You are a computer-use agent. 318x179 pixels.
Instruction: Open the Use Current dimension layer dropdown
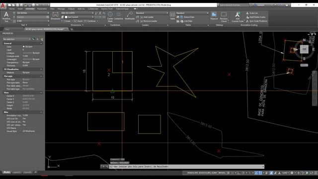pos(79,17)
